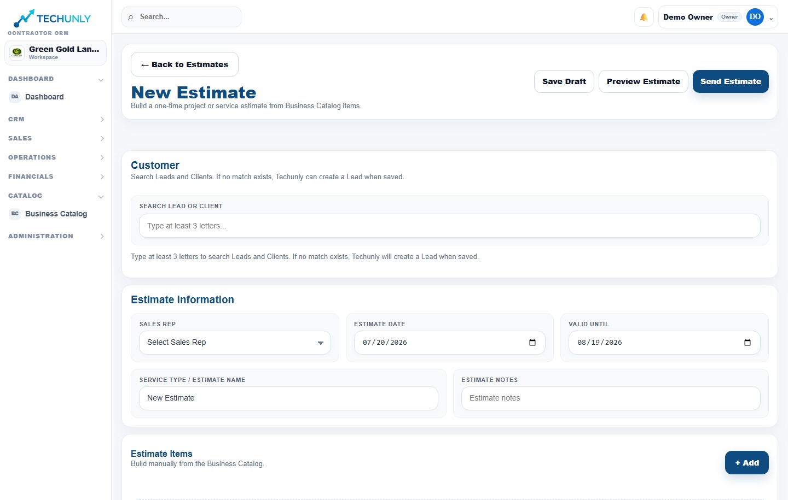
Task: Focus the top Search field
Action: pos(181,17)
